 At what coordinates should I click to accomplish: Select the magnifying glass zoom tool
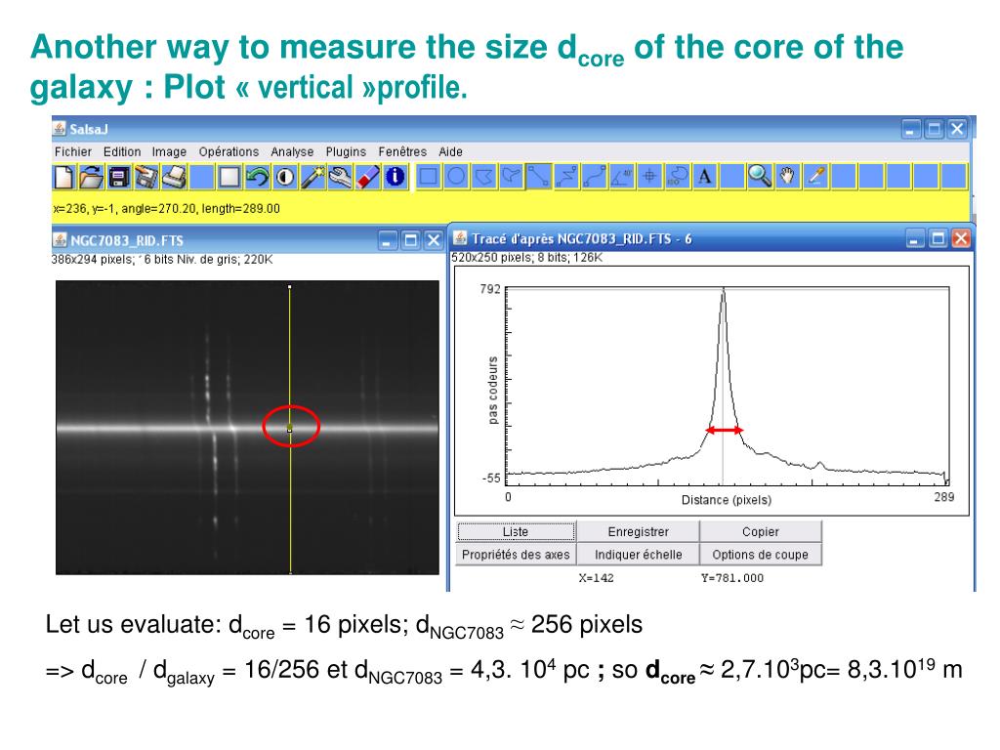click(x=760, y=176)
